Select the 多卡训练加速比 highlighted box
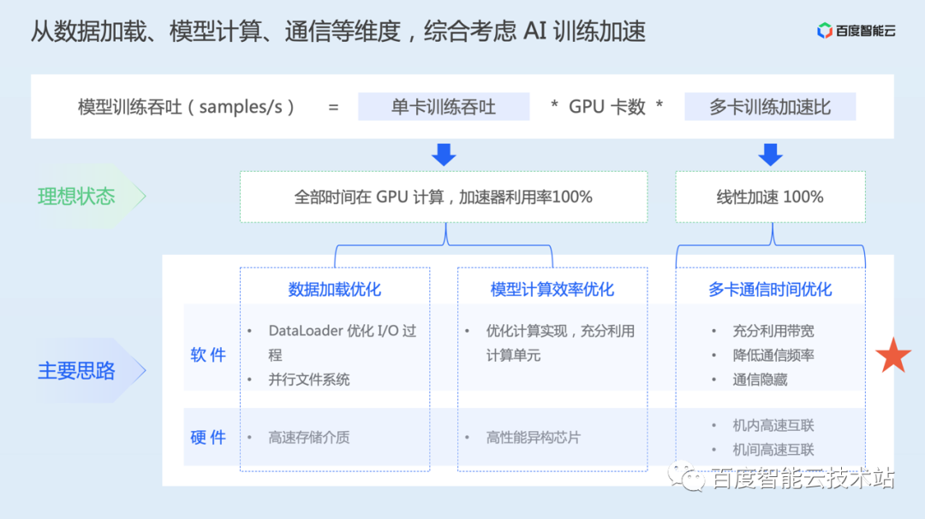Screen dimensions: 925x519 769,106
